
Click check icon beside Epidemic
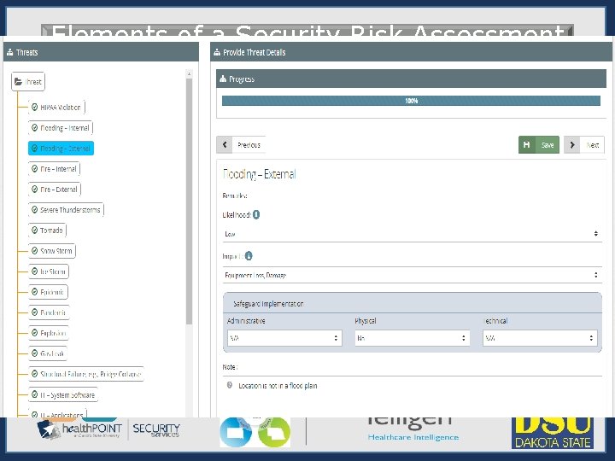click(34, 292)
